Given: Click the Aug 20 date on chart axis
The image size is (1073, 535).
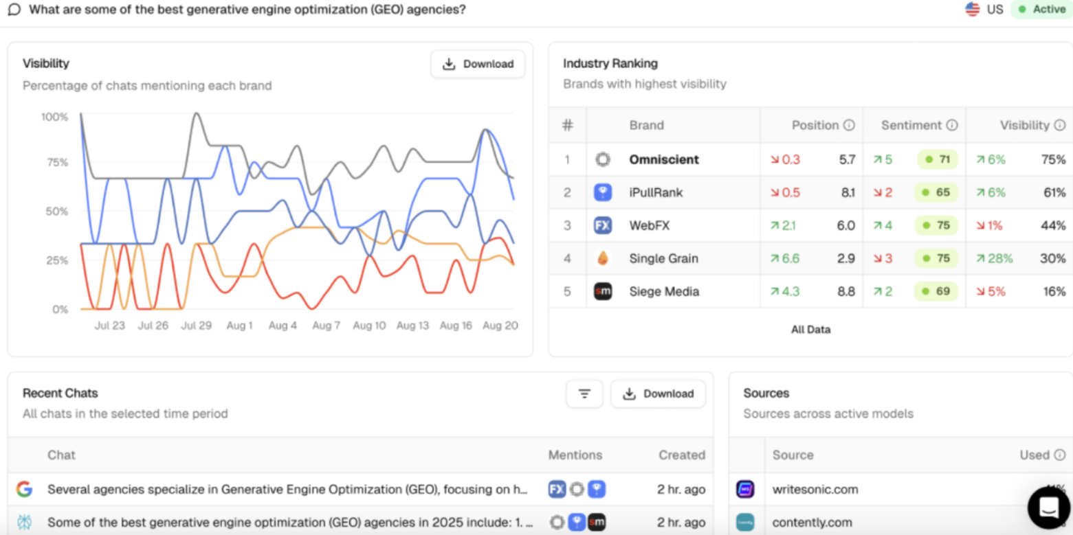Looking at the screenshot, I should pyautogui.click(x=500, y=326).
